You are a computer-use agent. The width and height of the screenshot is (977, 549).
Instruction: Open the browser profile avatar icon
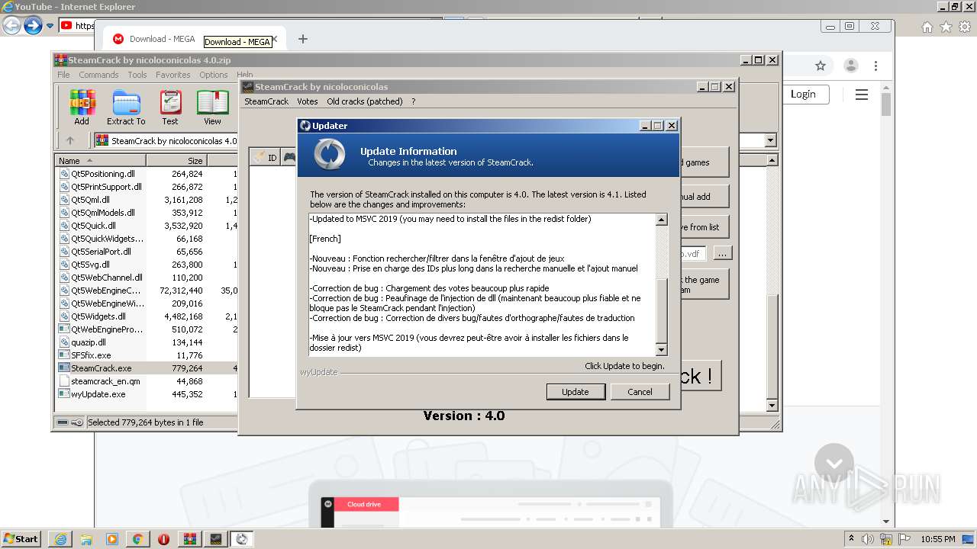(851, 66)
